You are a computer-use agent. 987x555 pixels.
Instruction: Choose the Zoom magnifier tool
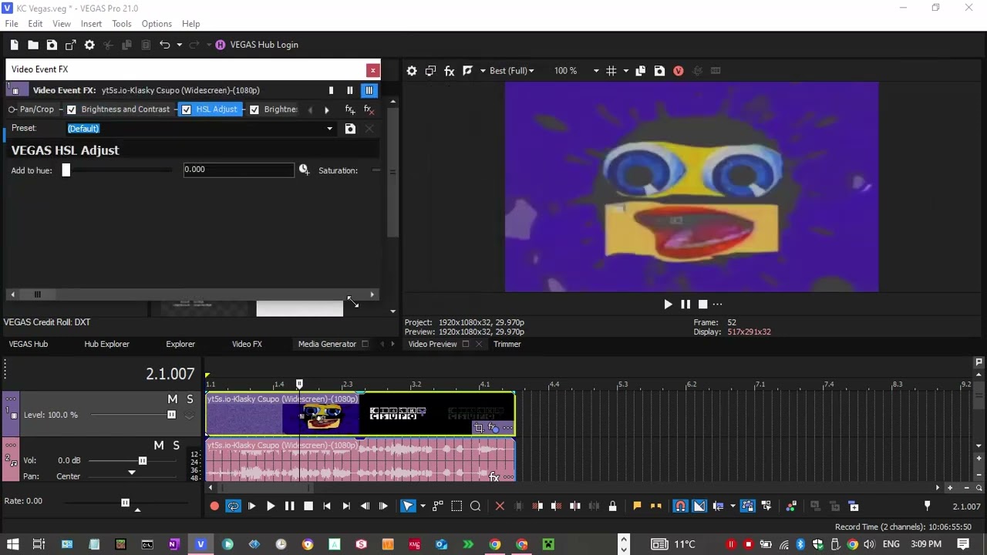pos(476,506)
